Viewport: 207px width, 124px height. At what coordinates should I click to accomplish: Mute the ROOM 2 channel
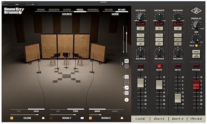[x=178, y=66]
